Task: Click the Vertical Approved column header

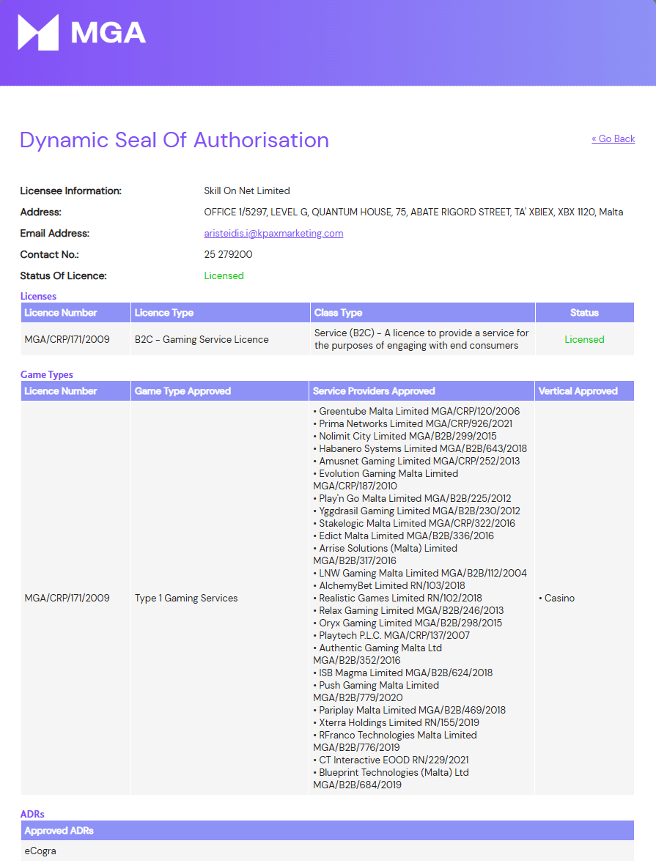Action: [578, 391]
